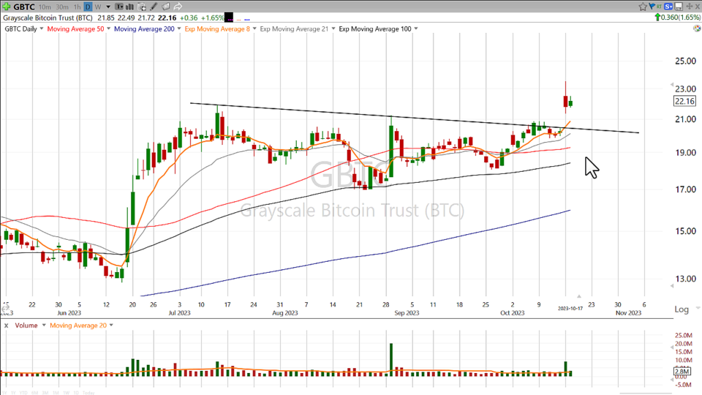Click the up triangle marker on time axis
The image size is (702, 395).
click(x=579, y=296)
